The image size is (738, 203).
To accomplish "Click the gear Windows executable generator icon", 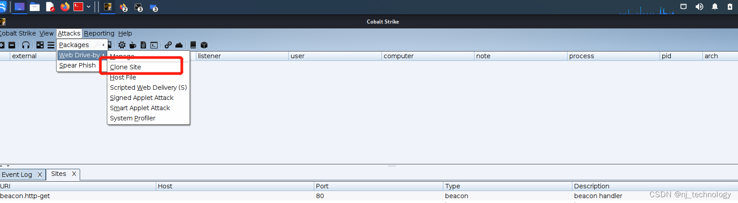I will pyautogui.click(x=122, y=45).
